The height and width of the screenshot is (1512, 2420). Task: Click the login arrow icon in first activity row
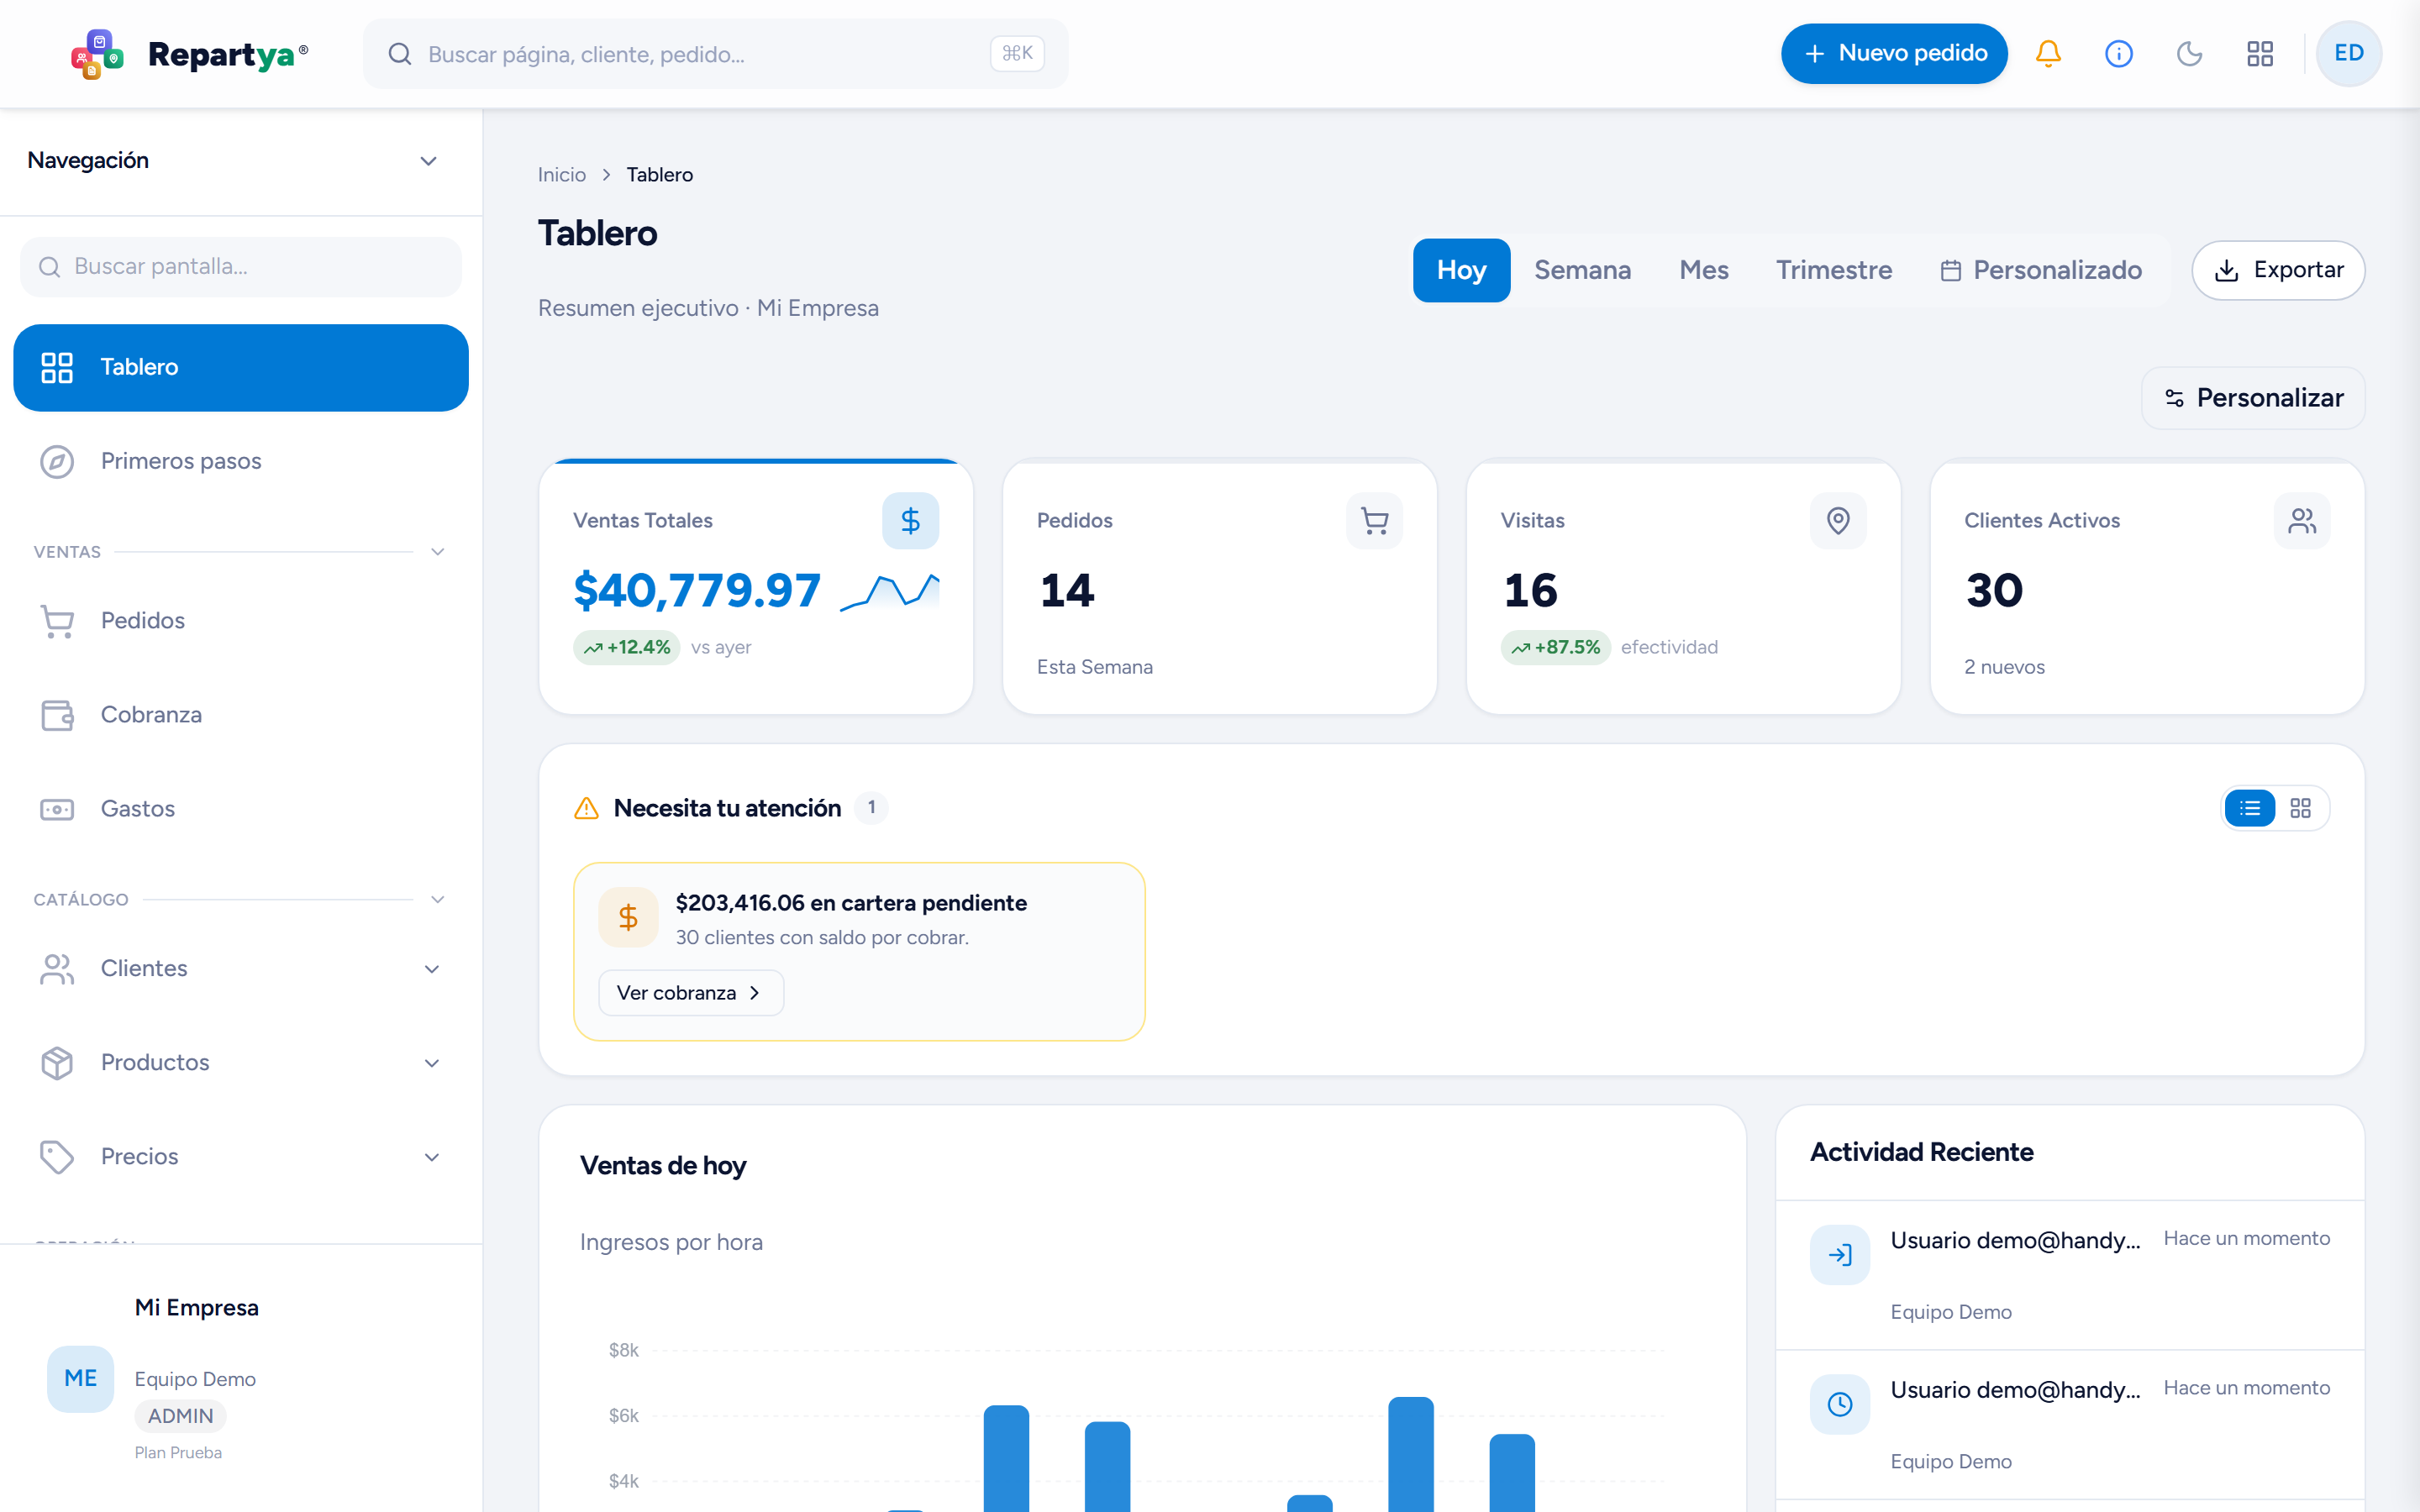[1840, 1254]
